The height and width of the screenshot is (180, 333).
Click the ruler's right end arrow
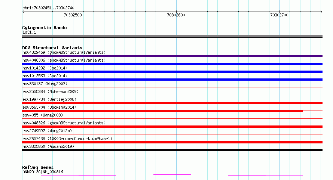point(321,12)
